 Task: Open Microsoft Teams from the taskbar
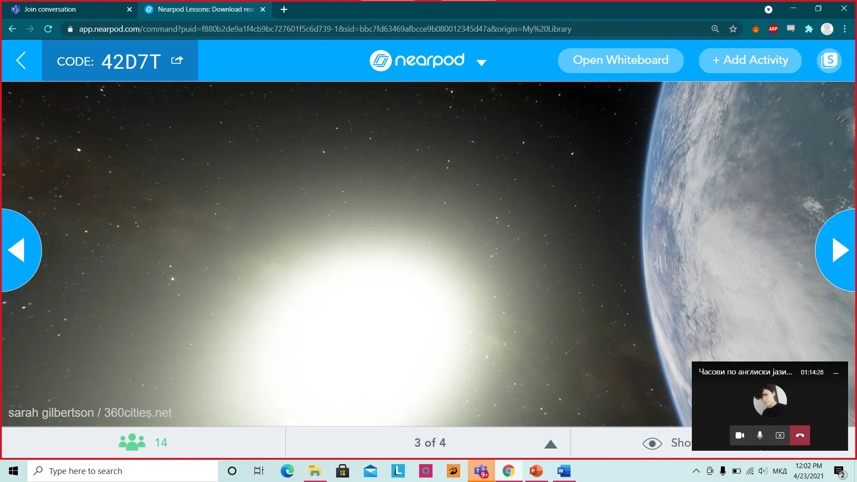click(481, 471)
